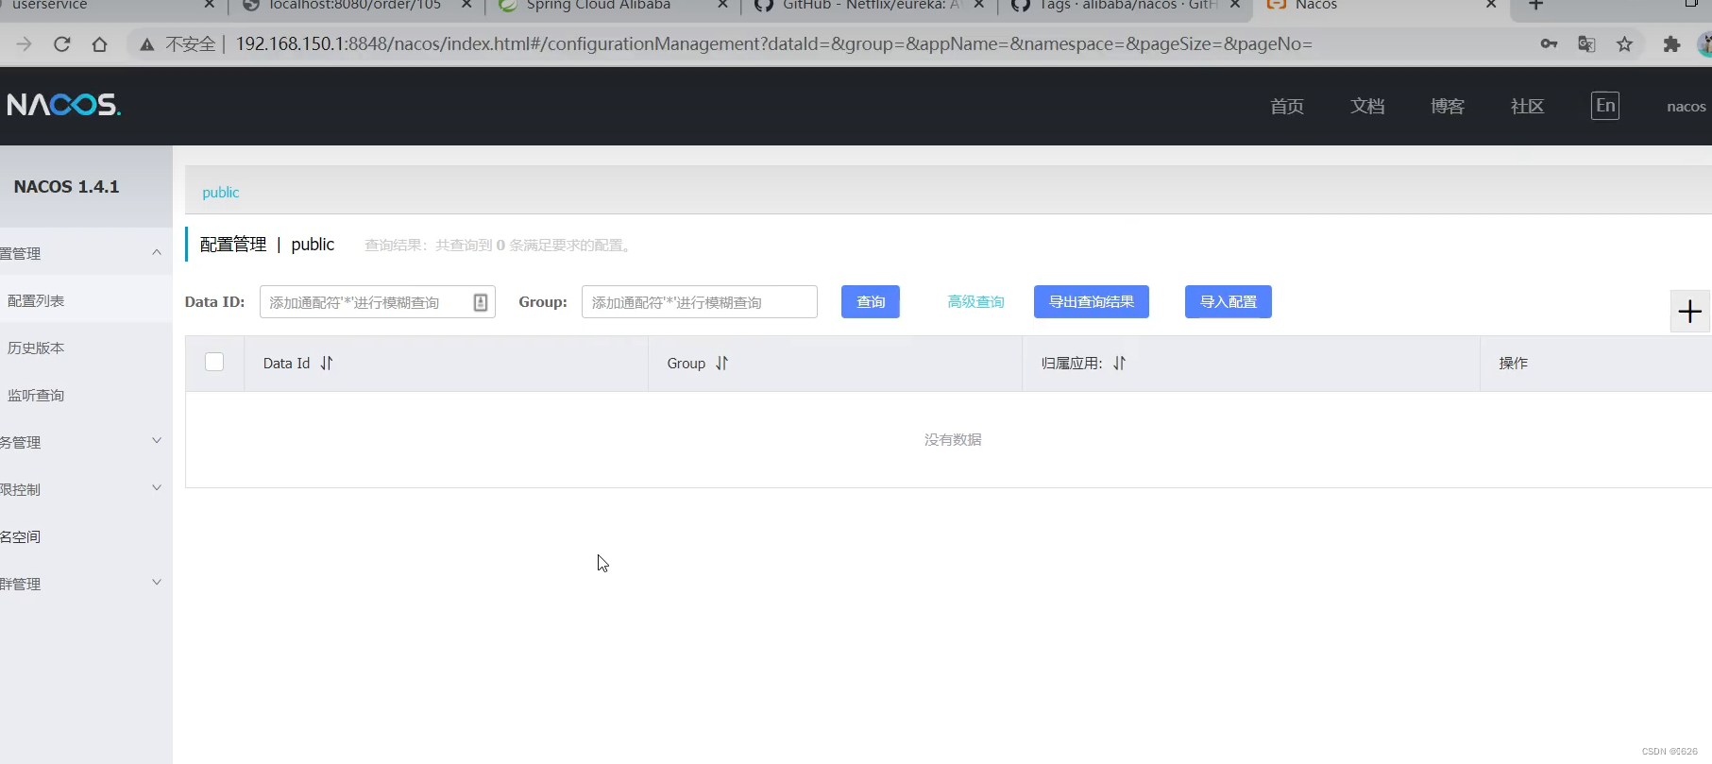
Task: Close the Spring Cloud Alibaba tab
Action: (x=722, y=5)
